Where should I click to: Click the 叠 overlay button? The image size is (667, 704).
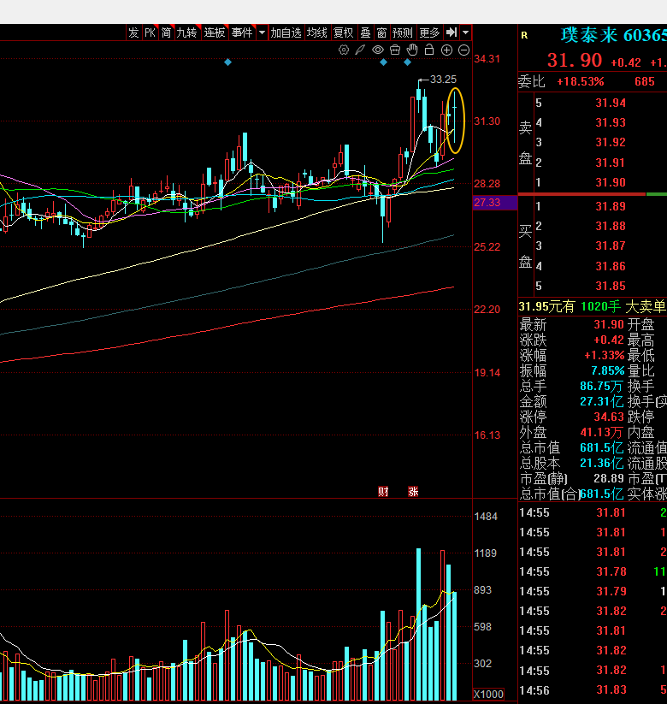point(366,33)
